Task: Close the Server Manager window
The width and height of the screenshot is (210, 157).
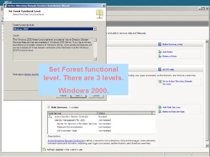Action: [x=207, y=8]
